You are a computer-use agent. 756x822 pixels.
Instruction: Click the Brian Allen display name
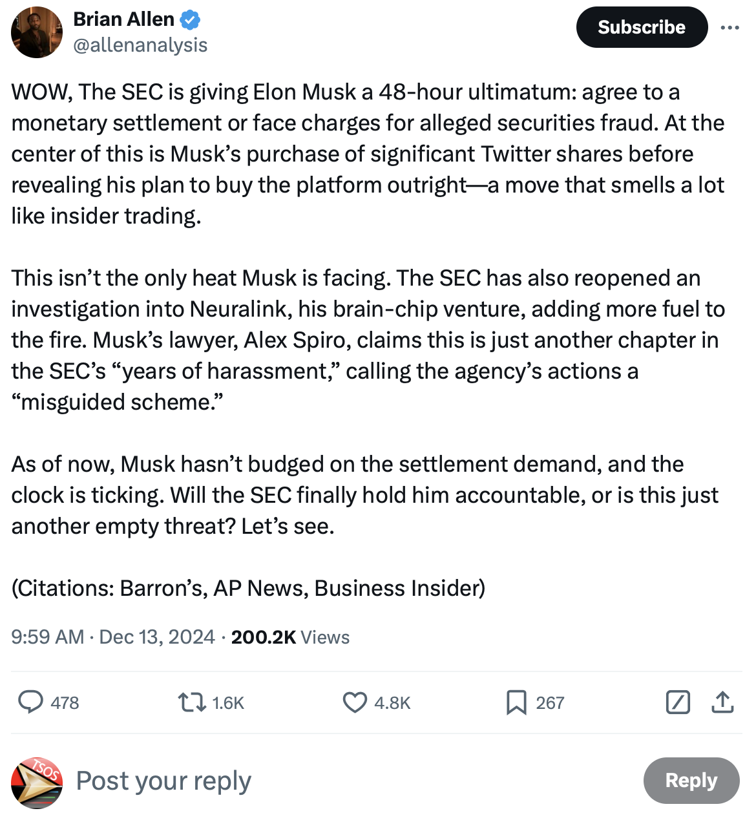click(123, 19)
